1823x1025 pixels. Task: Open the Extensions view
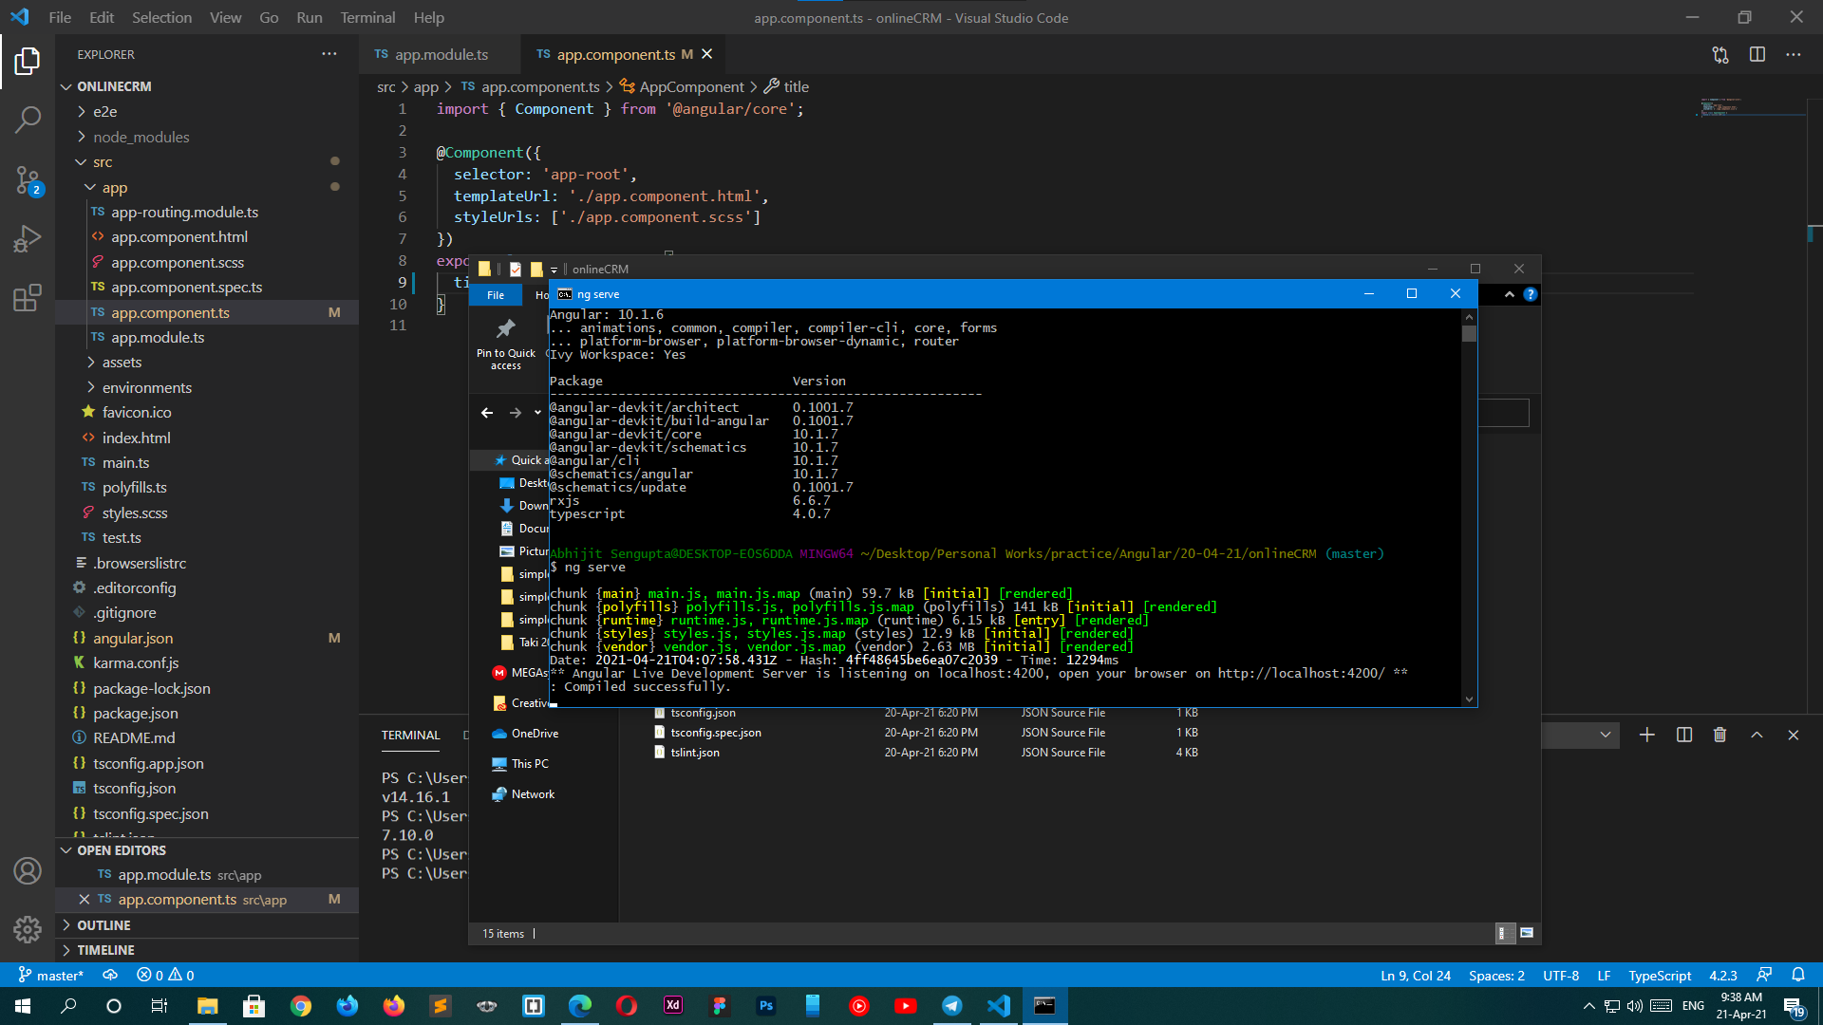pyautogui.click(x=28, y=298)
